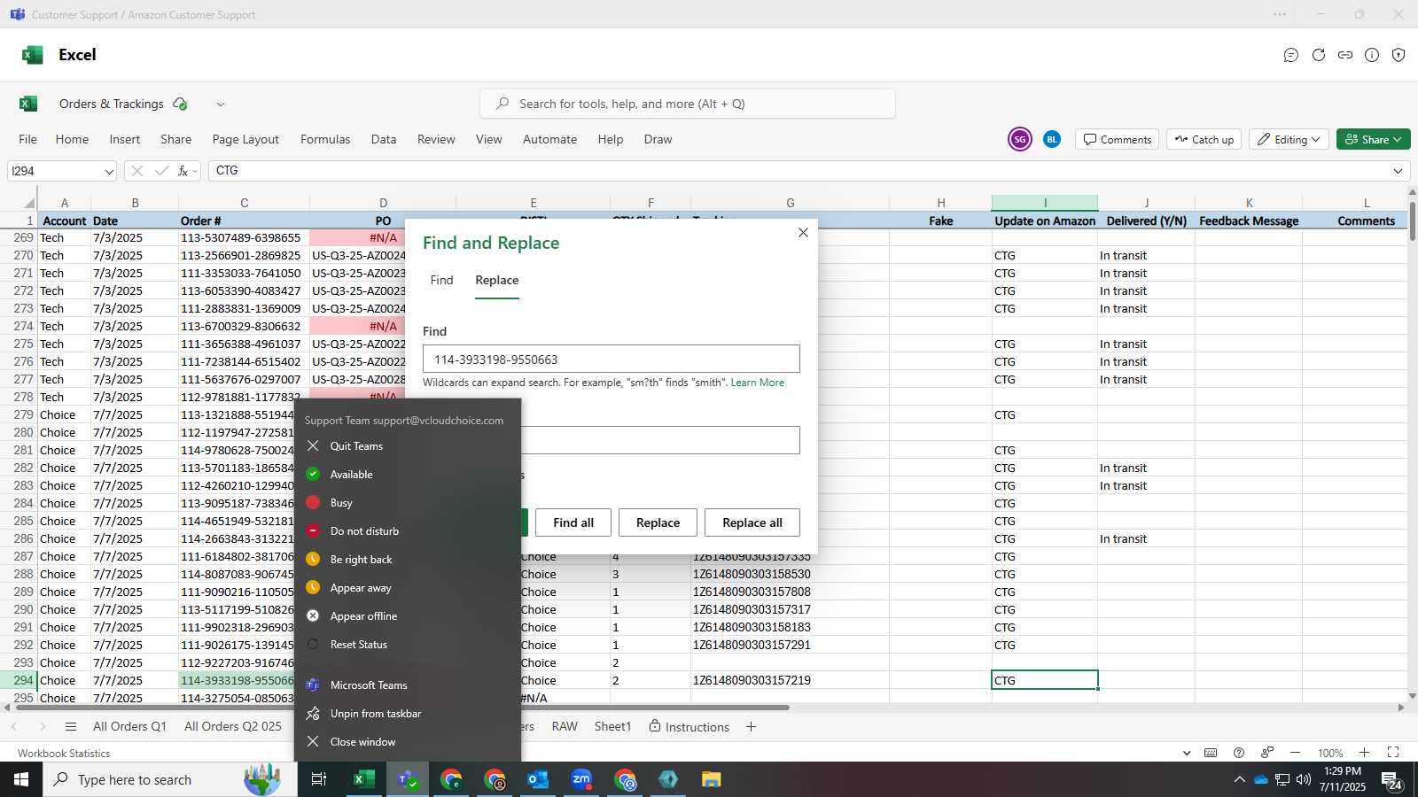Choose Unpin from taskbar option
This screenshot has height=797, width=1418.
[408, 714]
